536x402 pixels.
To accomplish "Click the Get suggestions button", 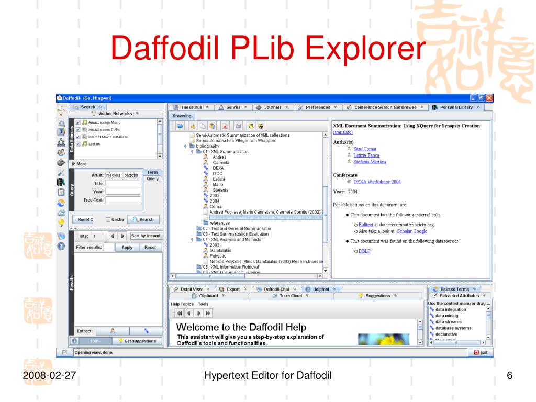I will point(137,341).
